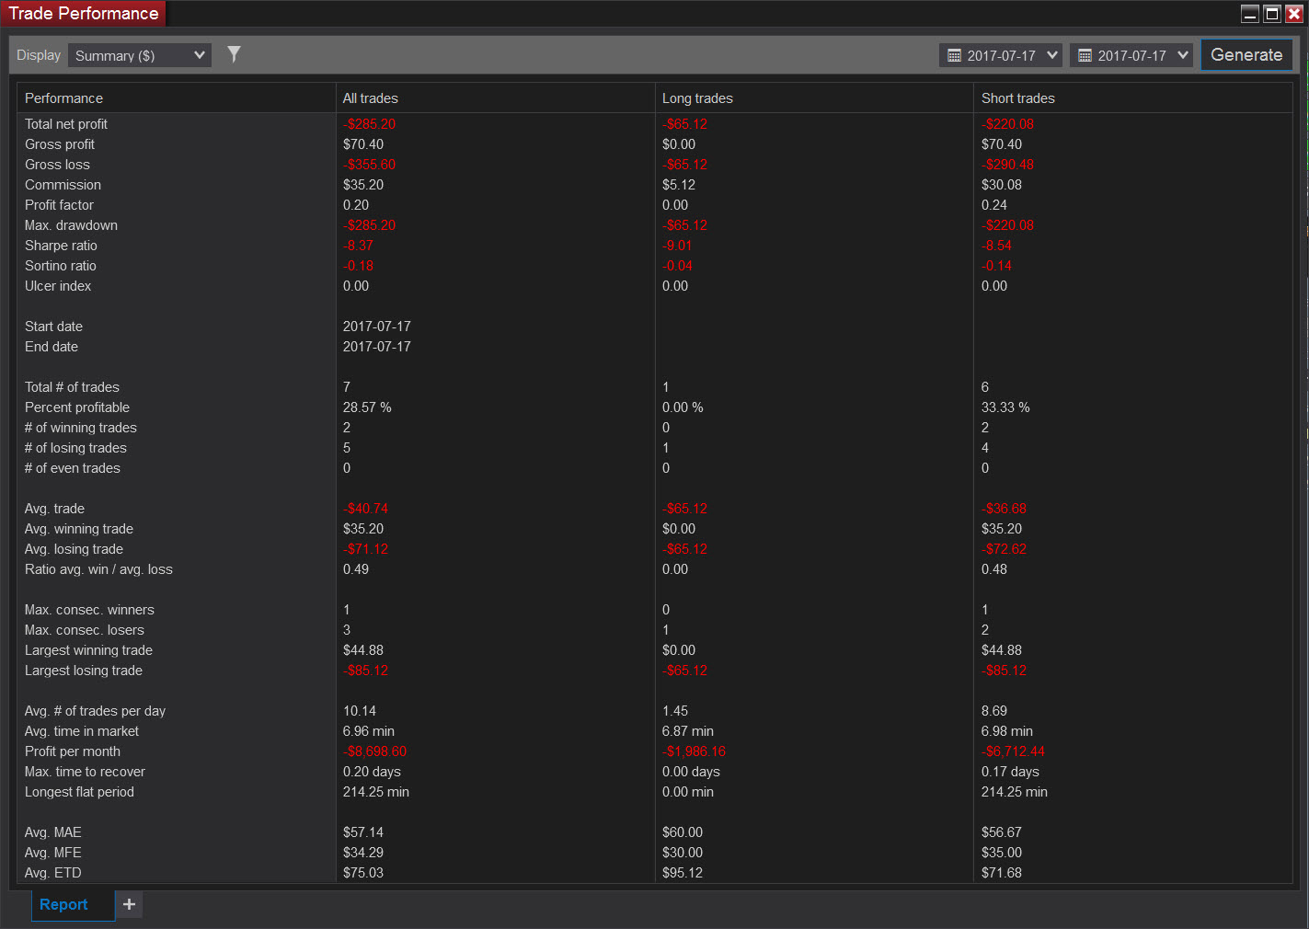Select the Avg. MFE row label
Screen dimensions: 1309x929
53,853
